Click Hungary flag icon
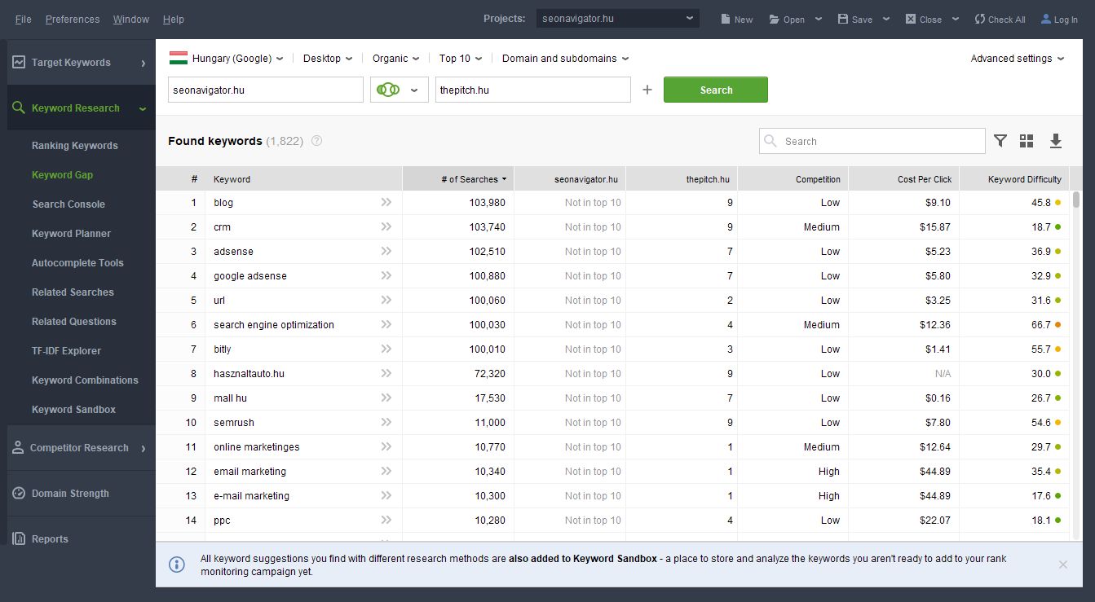Image resolution: width=1095 pixels, height=602 pixels. pyautogui.click(x=179, y=58)
